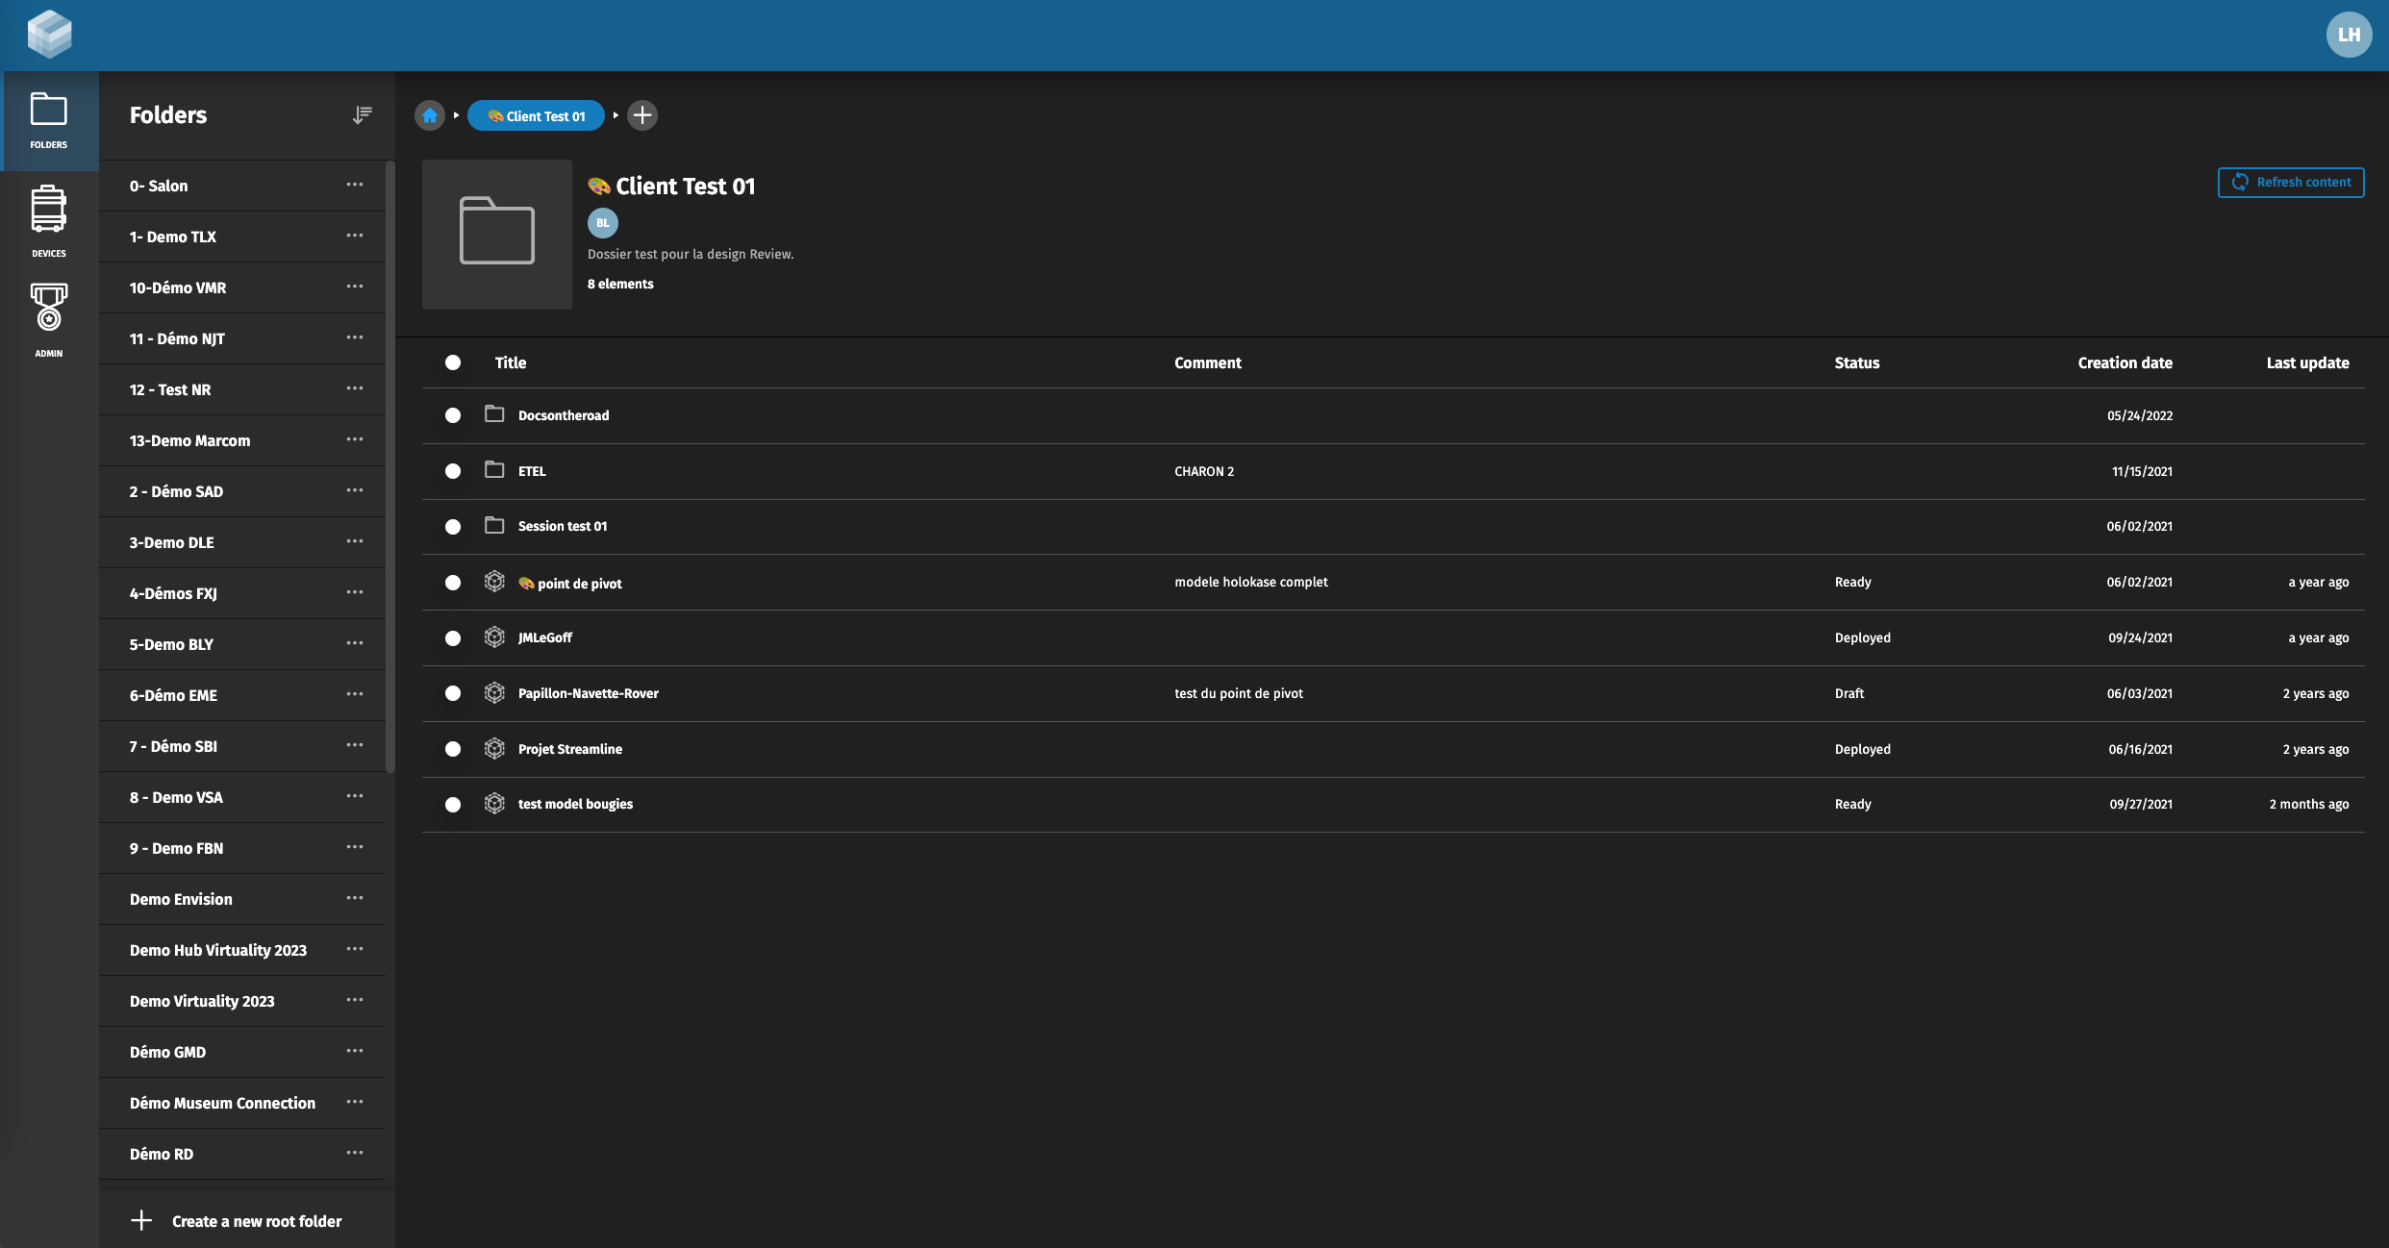Toggle select-all radio in table header
This screenshot has height=1248, width=2389.
[x=453, y=362]
